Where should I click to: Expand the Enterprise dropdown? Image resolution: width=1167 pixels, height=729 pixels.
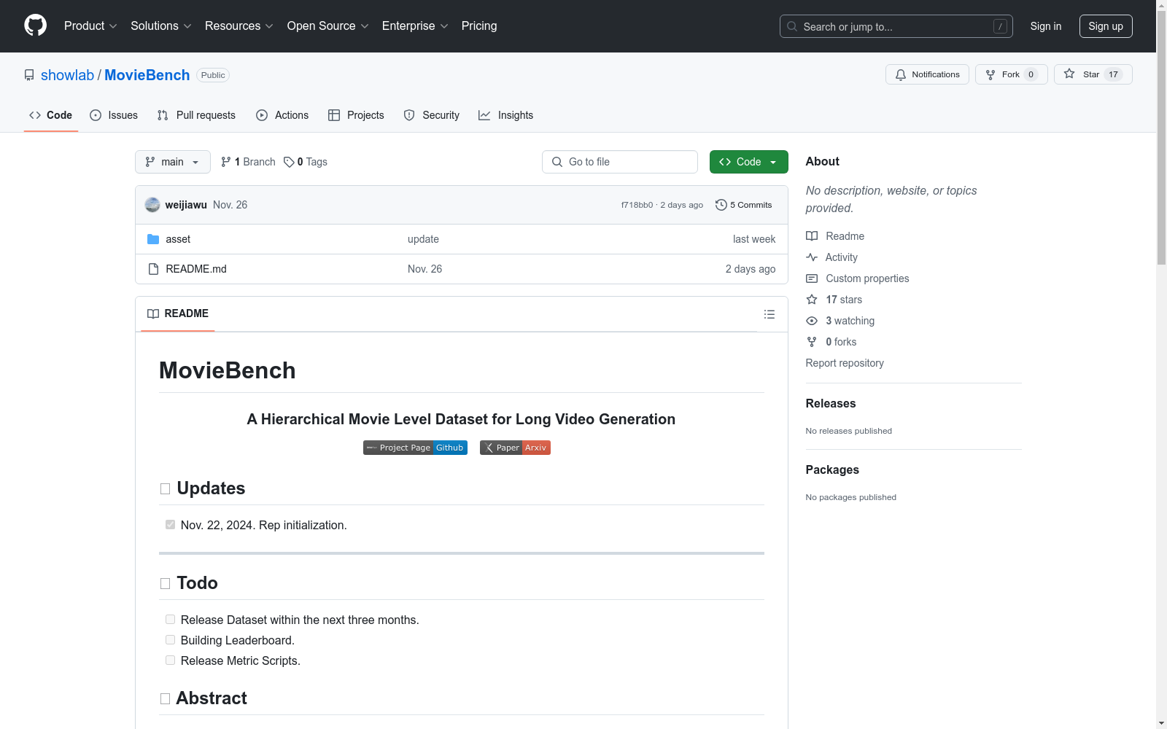(415, 26)
